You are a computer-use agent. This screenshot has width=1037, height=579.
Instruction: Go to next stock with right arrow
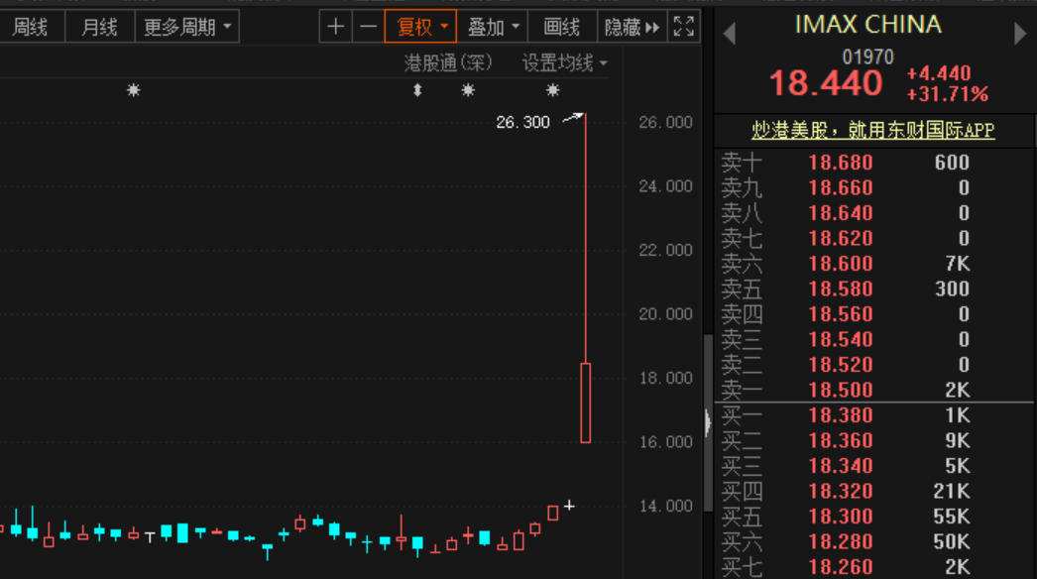[1020, 33]
